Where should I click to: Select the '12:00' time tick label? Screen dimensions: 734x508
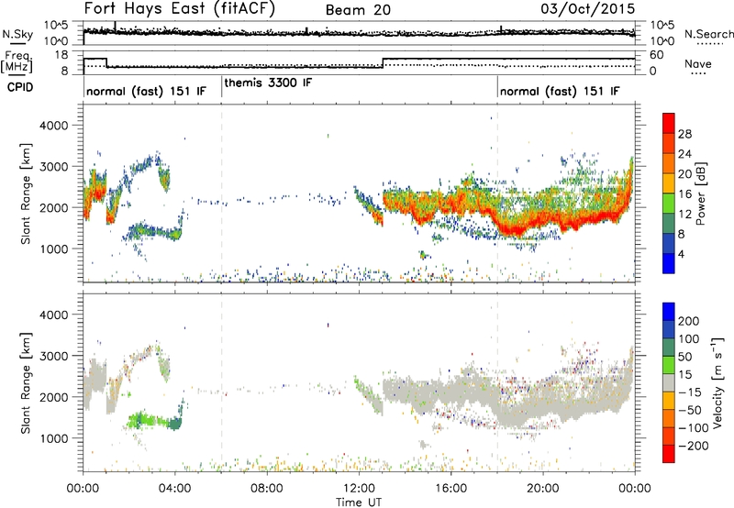[x=359, y=489]
